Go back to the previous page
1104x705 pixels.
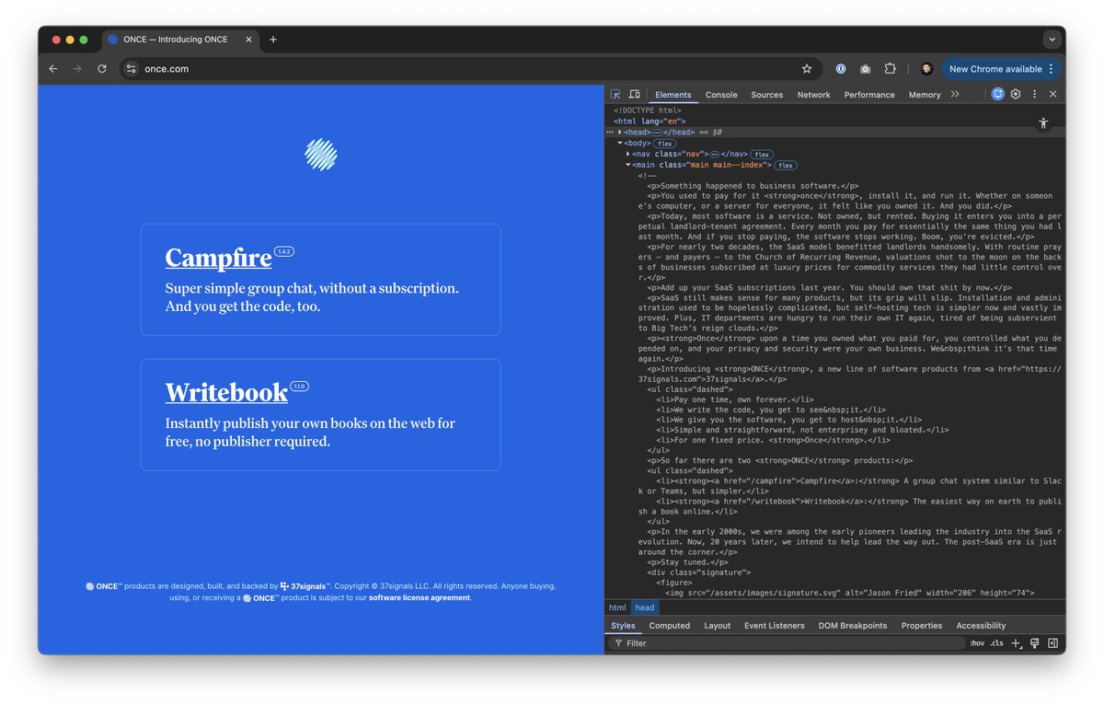click(x=52, y=69)
